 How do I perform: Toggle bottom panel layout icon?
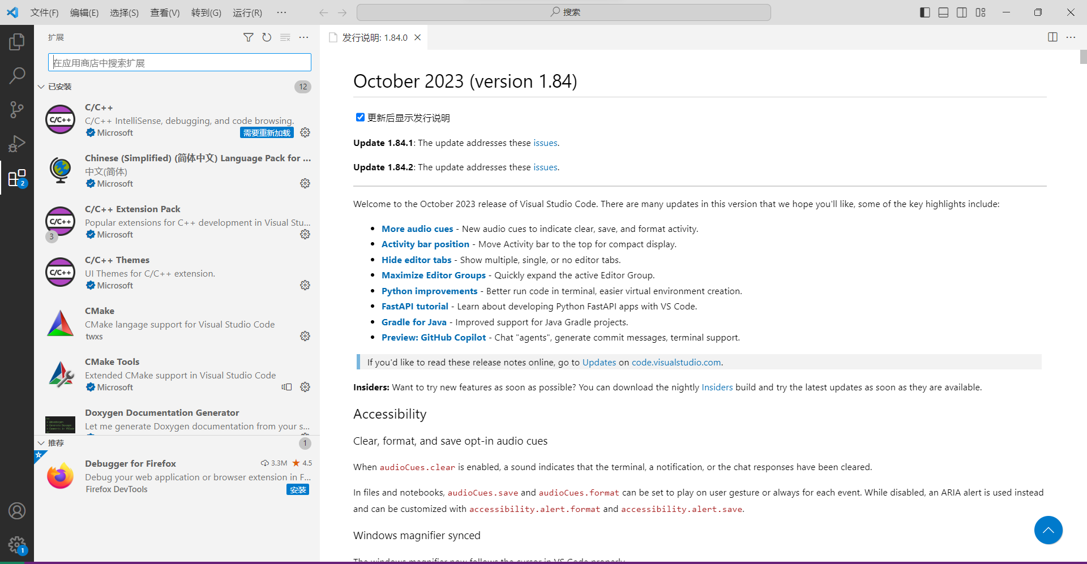coord(943,12)
